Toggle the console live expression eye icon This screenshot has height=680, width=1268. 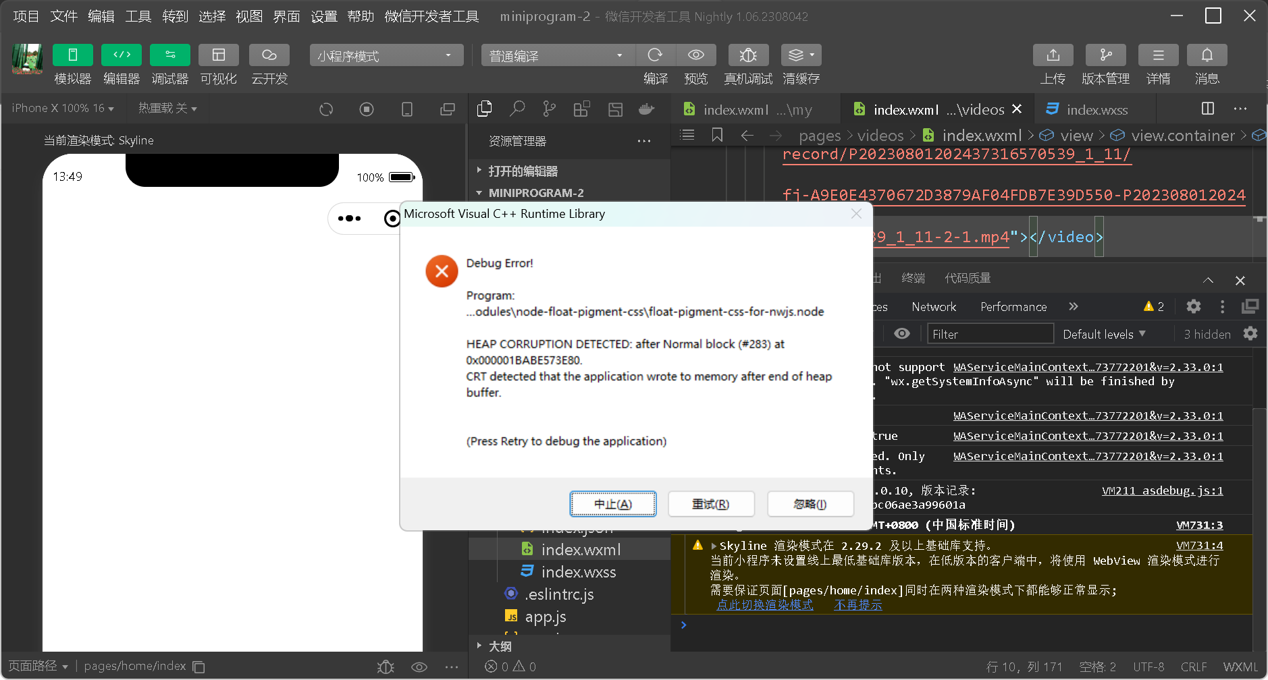[x=902, y=334]
